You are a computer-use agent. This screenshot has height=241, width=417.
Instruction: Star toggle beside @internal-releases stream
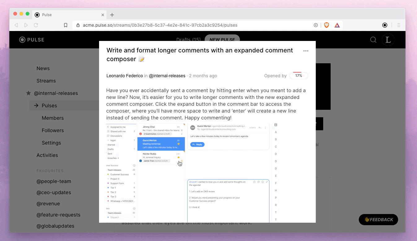(x=28, y=93)
